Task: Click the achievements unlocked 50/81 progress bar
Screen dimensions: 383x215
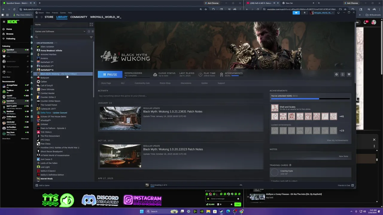Action: 310,99
